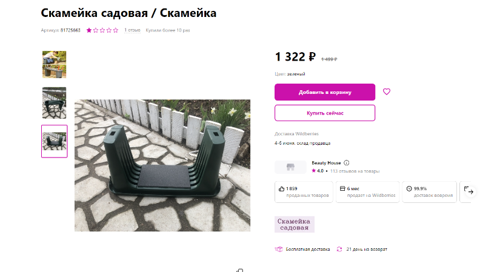Image resolution: width=497 pixels, height=272 pixels.
Task: Open the main garden bench product photo
Action: (x=162, y=165)
